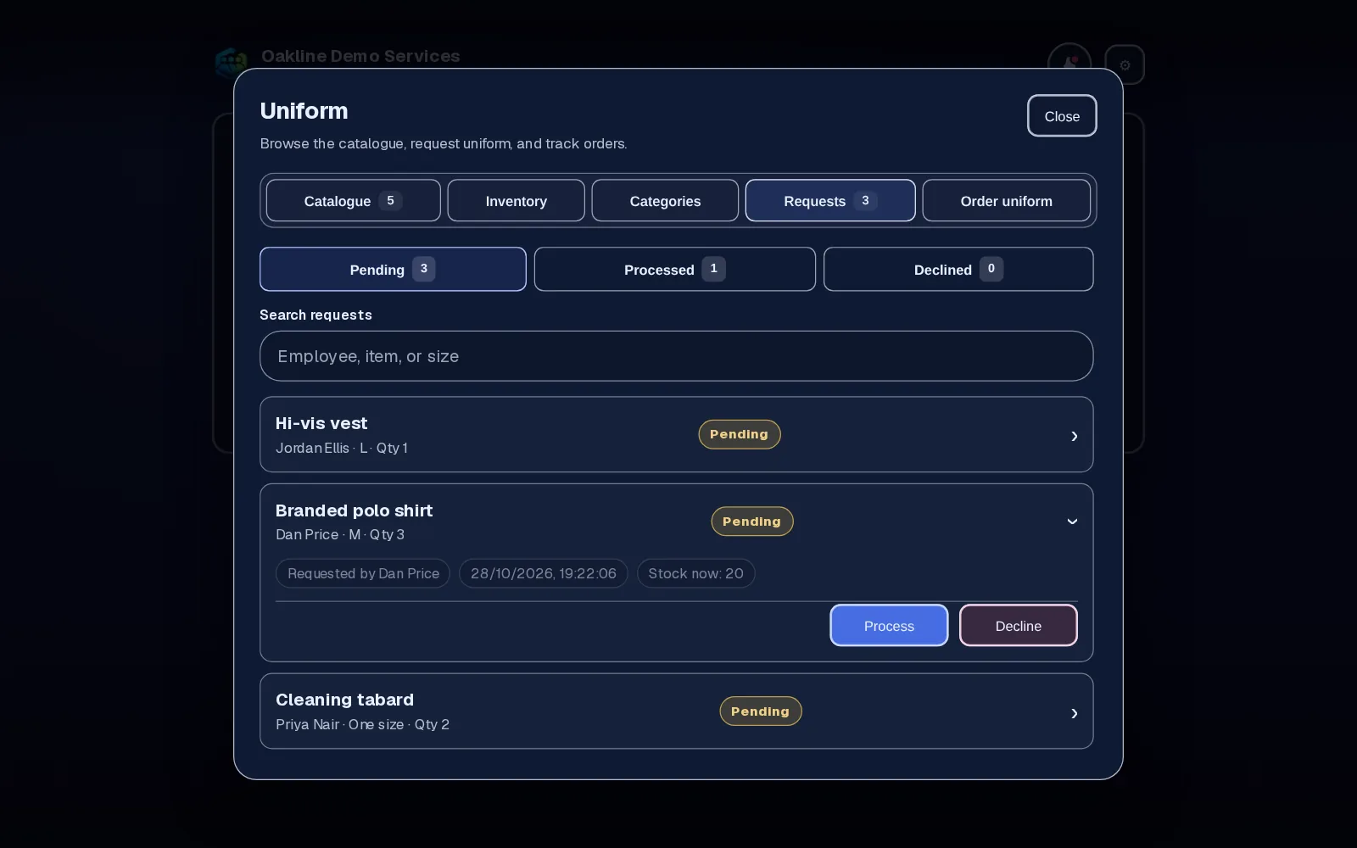
Task: Expand the Cleaning tabard request chevron
Action: point(1074,713)
